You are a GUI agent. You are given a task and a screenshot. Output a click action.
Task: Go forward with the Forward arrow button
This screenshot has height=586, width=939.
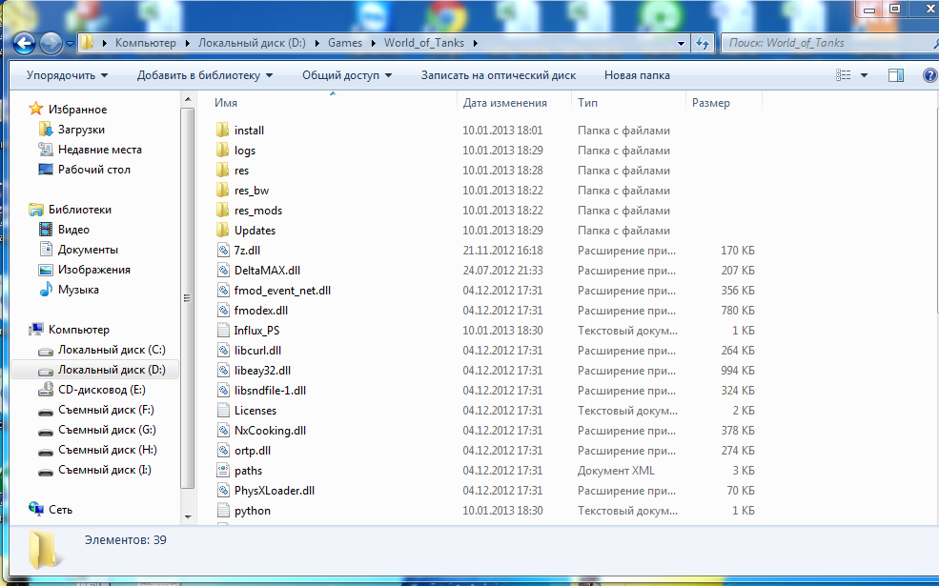click(51, 43)
